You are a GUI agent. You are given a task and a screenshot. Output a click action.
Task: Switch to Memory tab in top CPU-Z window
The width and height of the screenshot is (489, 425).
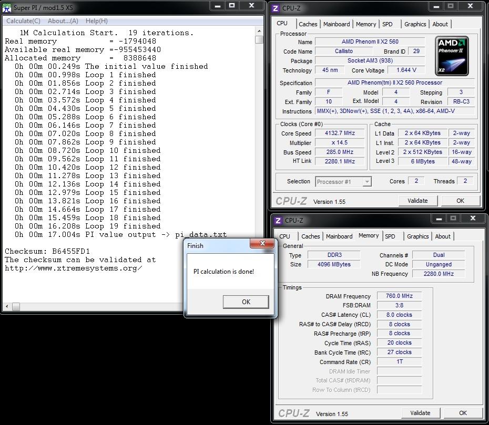point(366,24)
